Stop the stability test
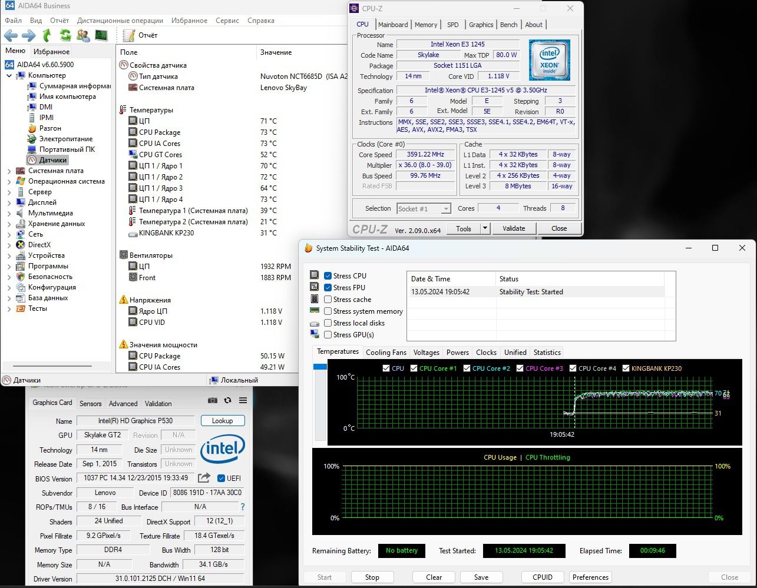The image size is (757, 588). click(x=372, y=577)
